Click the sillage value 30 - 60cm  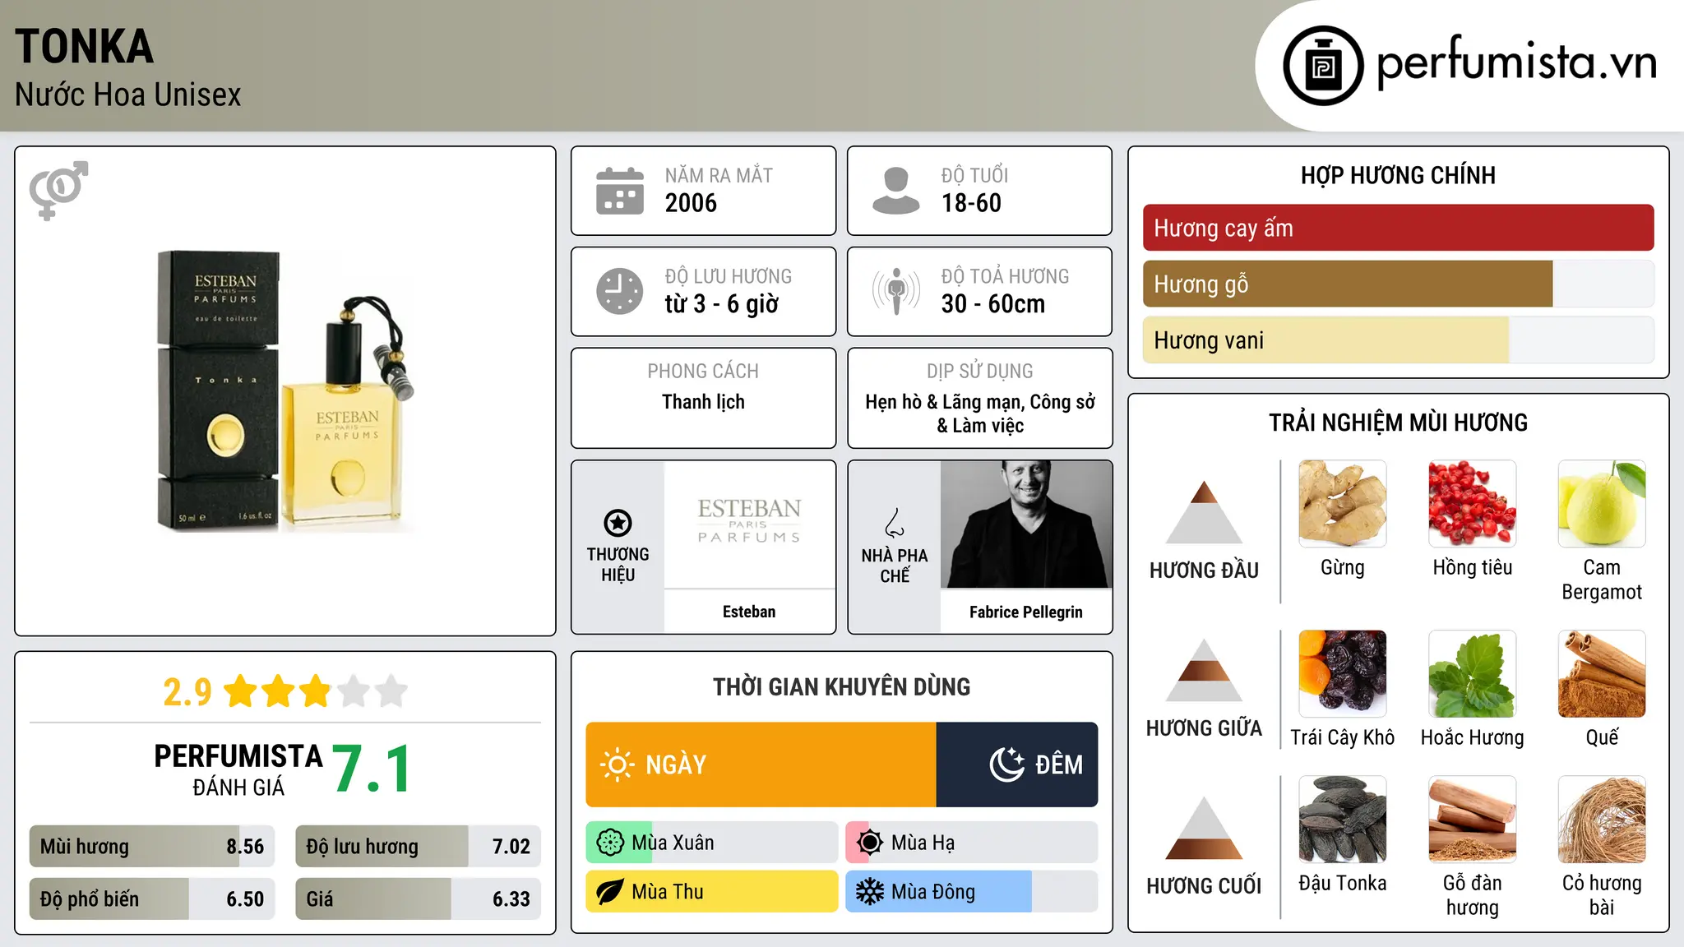(993, 304)
